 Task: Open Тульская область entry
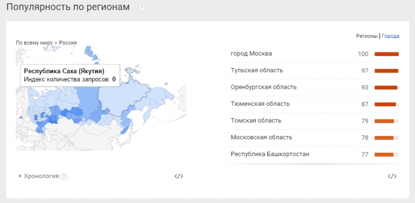point(314,71)
